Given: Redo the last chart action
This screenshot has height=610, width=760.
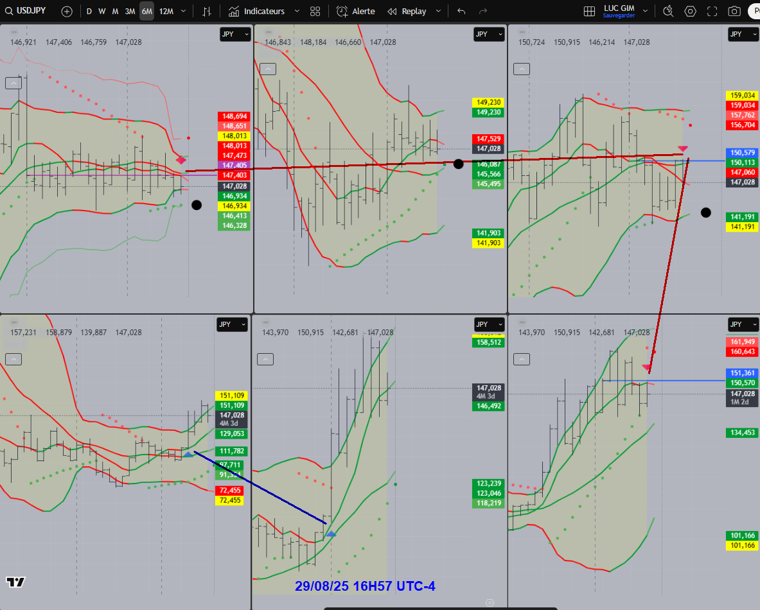Looking at the screenshot, I should point(482,11).
